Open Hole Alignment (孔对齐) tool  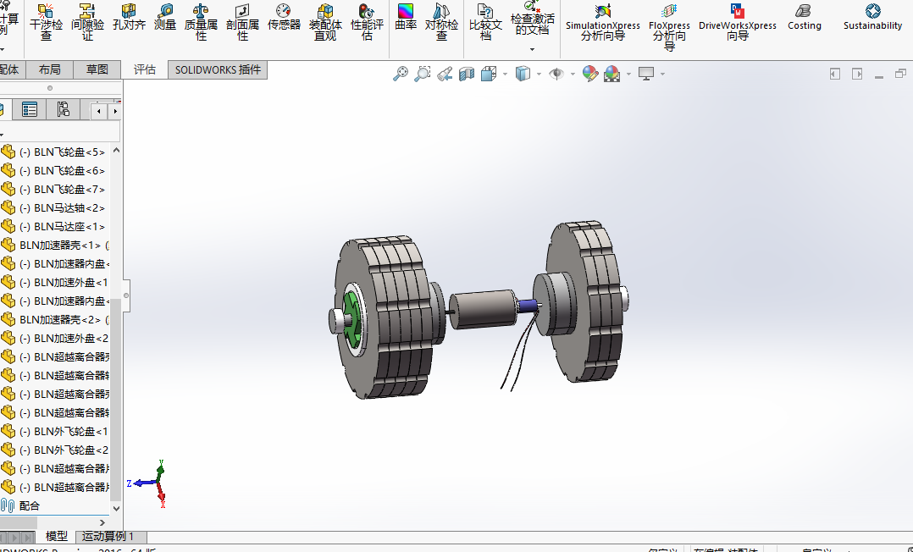(129, 18)
